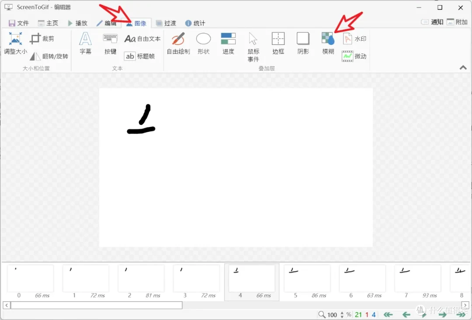Image resolution: width=472 pixels, height=320 pixels.
Task: Open the Obfuscate (模糊) tool
Action: [x=328, y=44]
